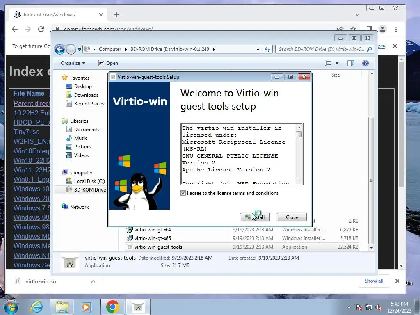This screenshot has height=315, width=420.
Task: Share this page from the Chrome address bar
Action: [x=340, y=29]
